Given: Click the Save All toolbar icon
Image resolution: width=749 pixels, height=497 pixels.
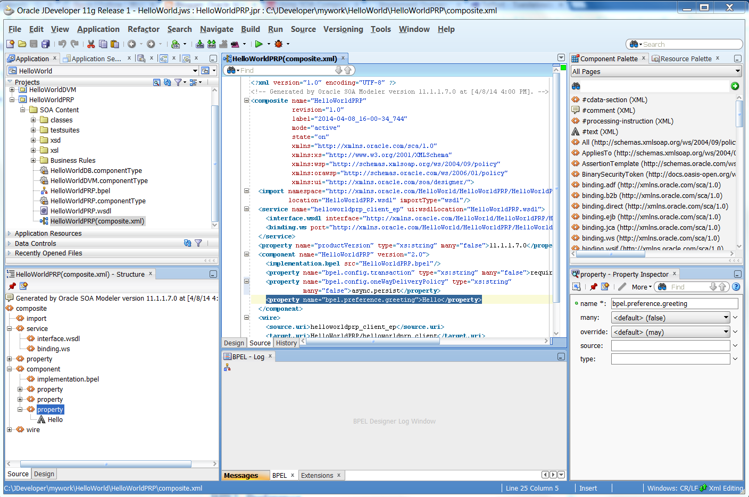Looking at the screenshot, I should click(x=46, y=44).
